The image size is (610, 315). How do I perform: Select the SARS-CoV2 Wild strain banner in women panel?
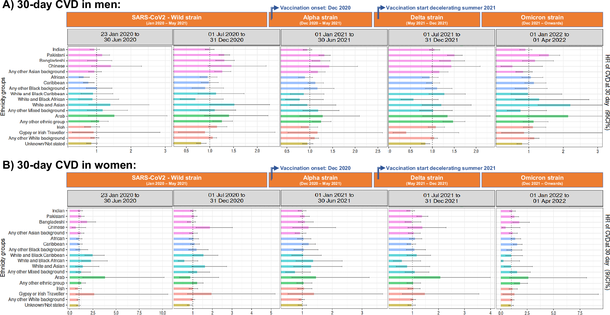tap(167, 180)
